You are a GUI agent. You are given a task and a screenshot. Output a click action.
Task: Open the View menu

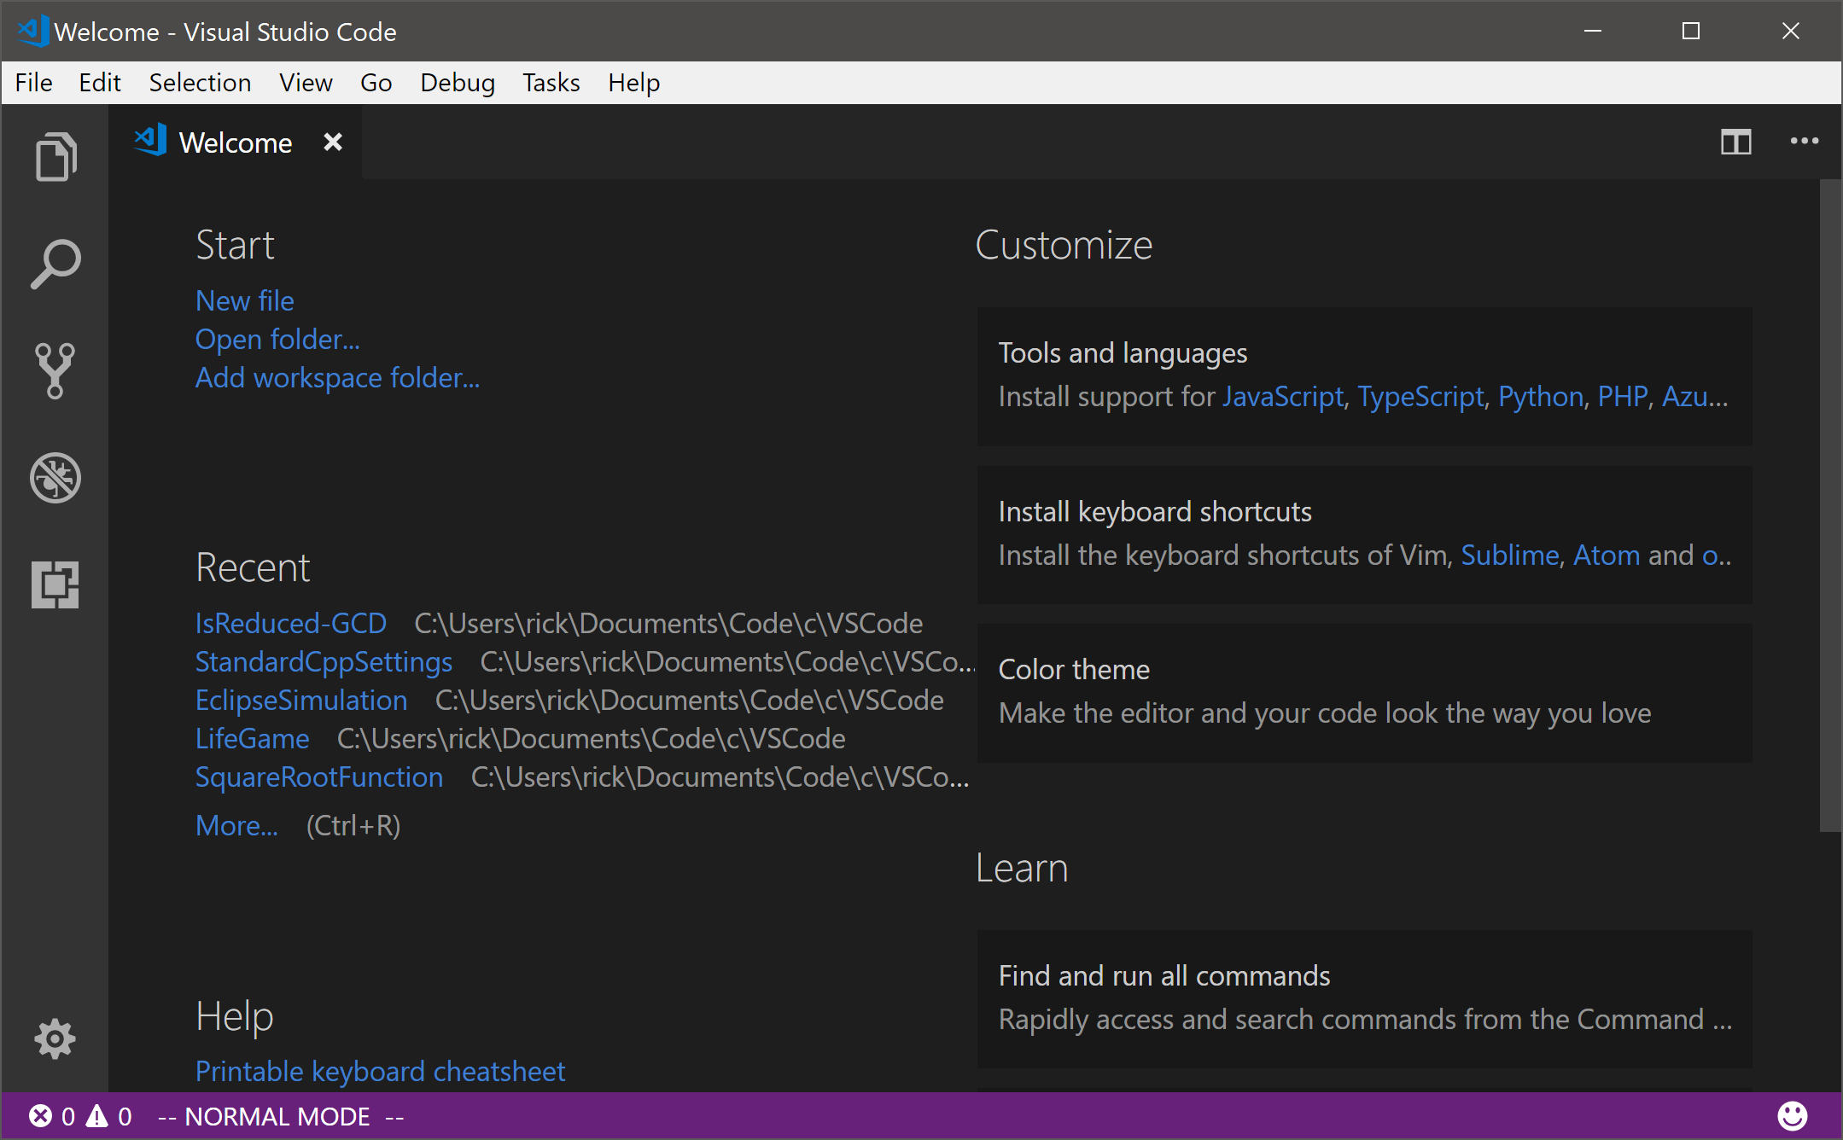(x=306, y=83)
